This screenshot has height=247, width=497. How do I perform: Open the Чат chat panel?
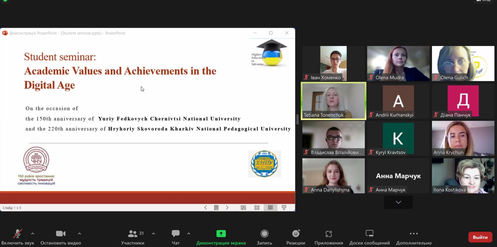(176, 237)
